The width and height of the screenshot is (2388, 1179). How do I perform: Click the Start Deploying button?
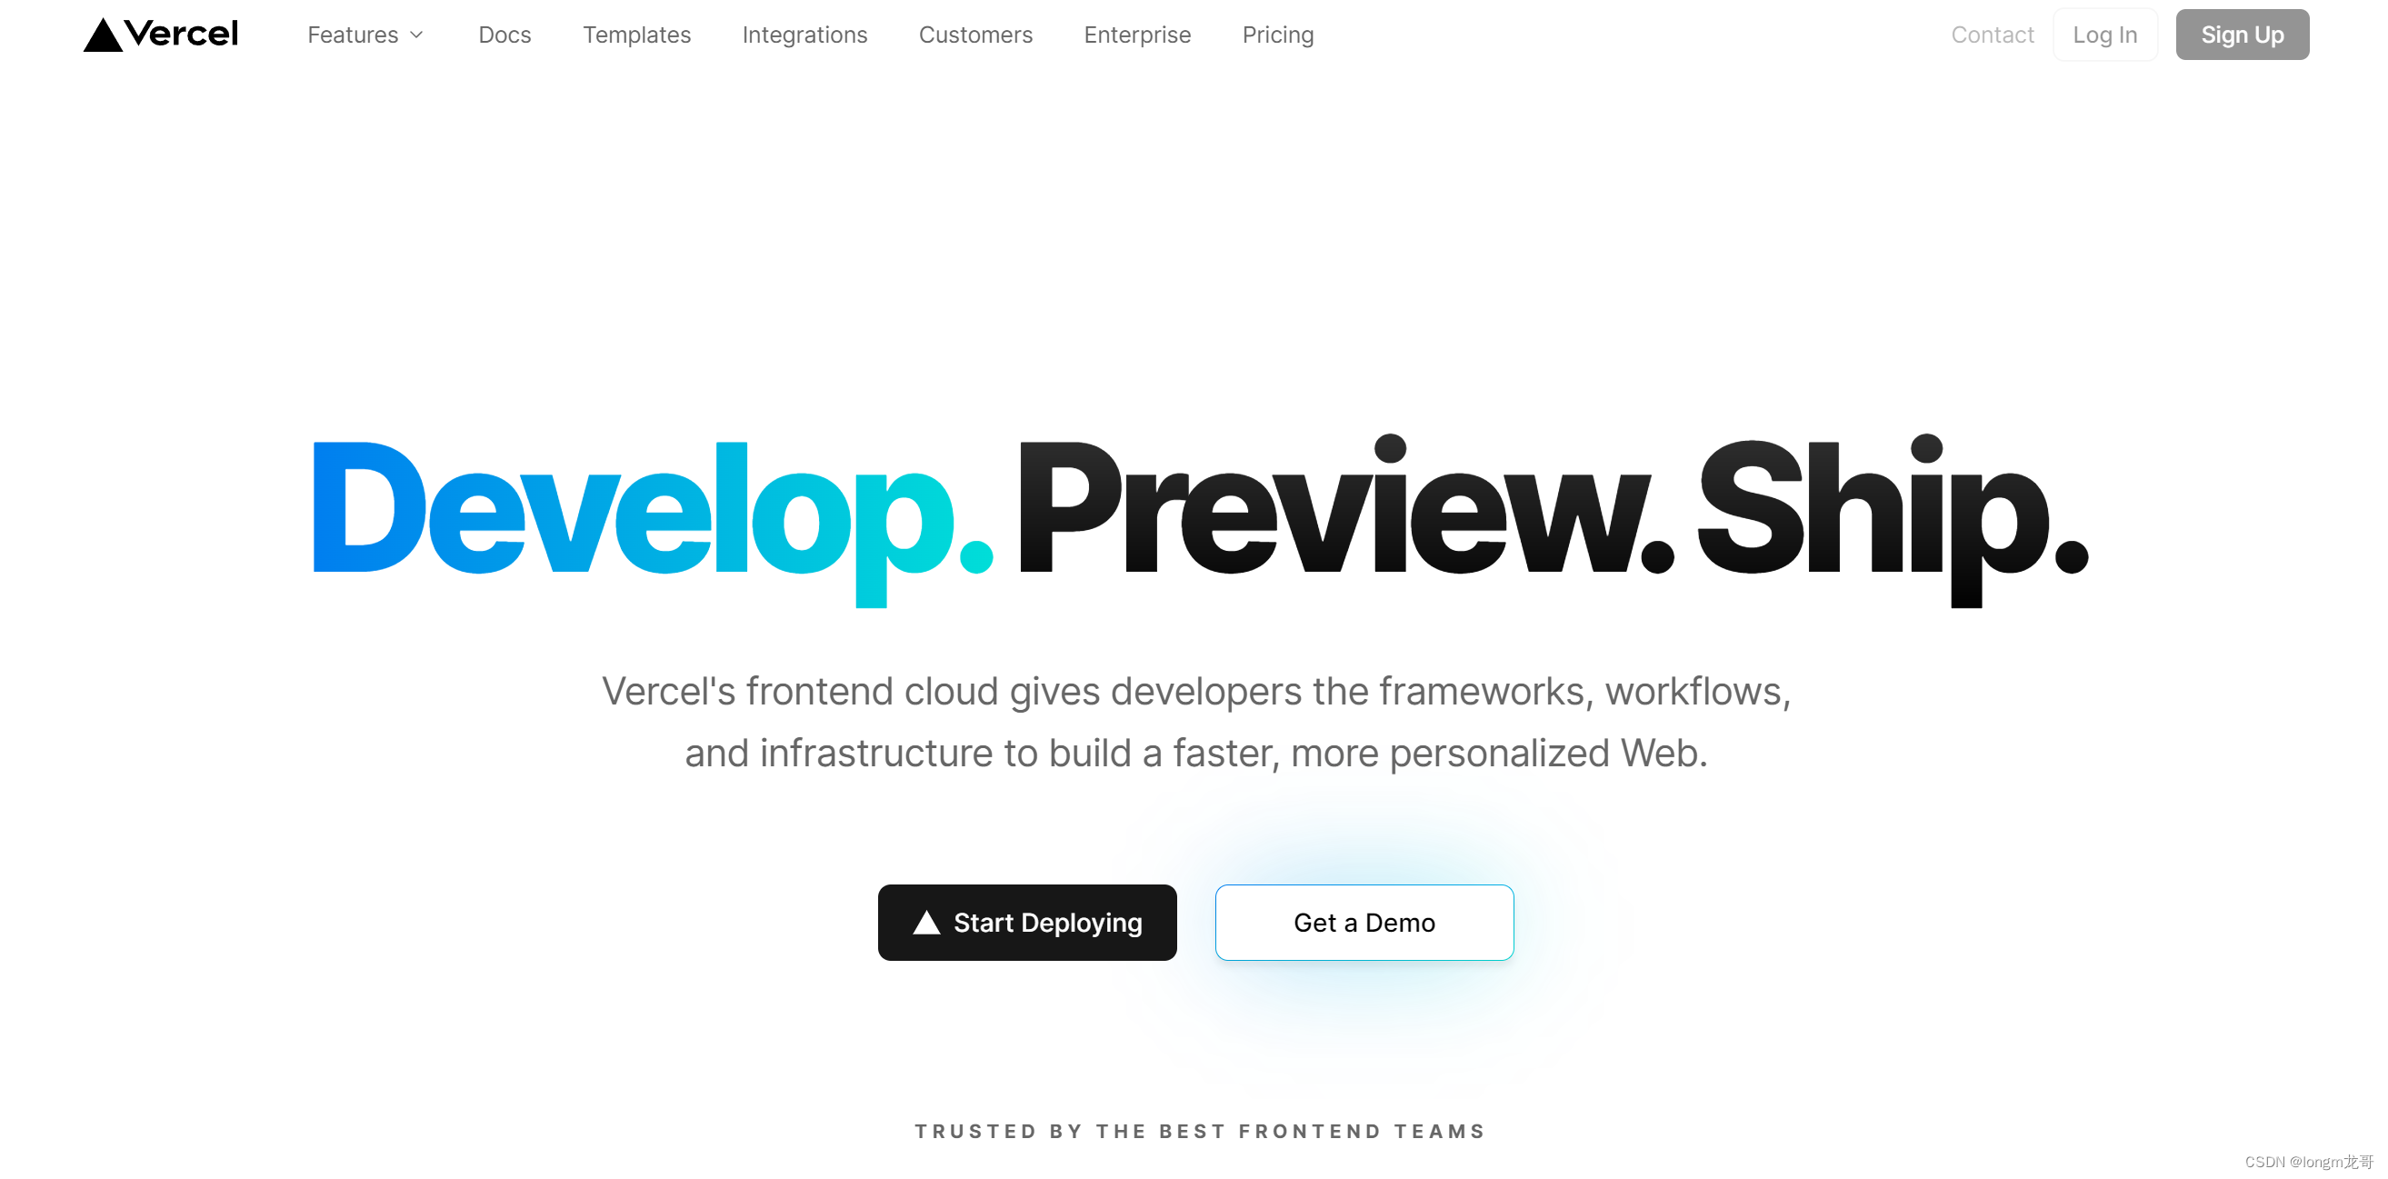pos(1028,922)
